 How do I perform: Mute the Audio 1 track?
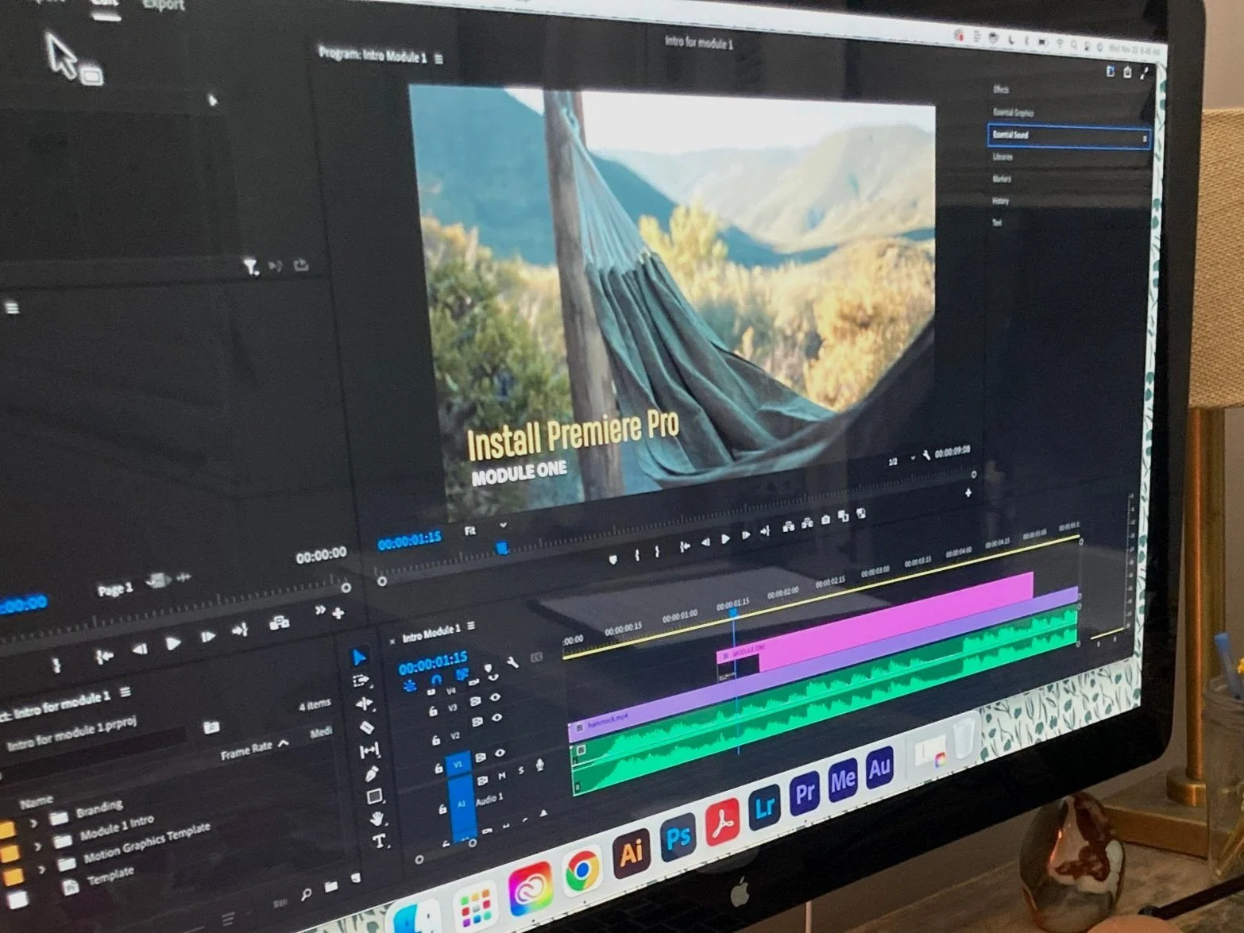click(x=501, y=777)
